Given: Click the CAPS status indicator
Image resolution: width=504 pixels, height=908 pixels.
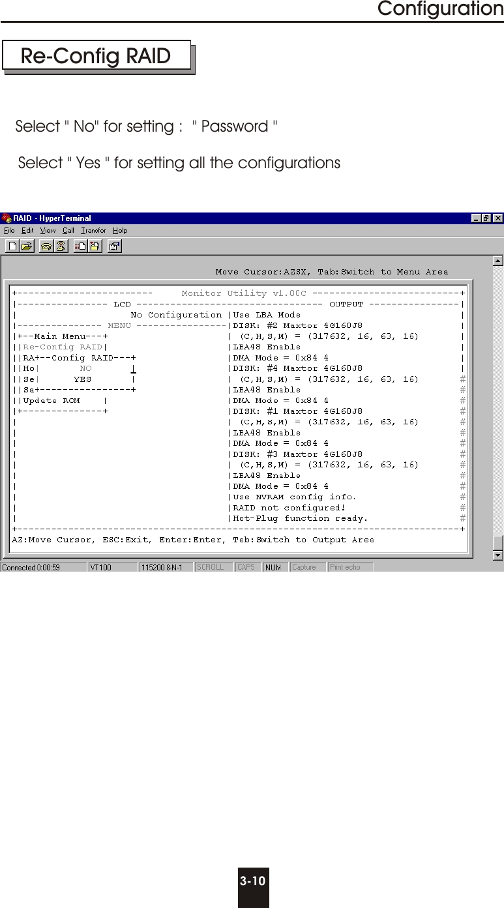Looking at the screenshot, I should click(x=248, y=567).
